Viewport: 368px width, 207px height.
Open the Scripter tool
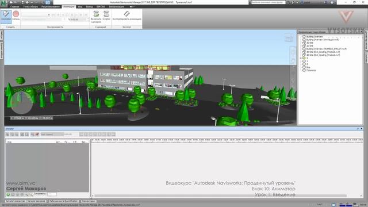tap(106, 16)
